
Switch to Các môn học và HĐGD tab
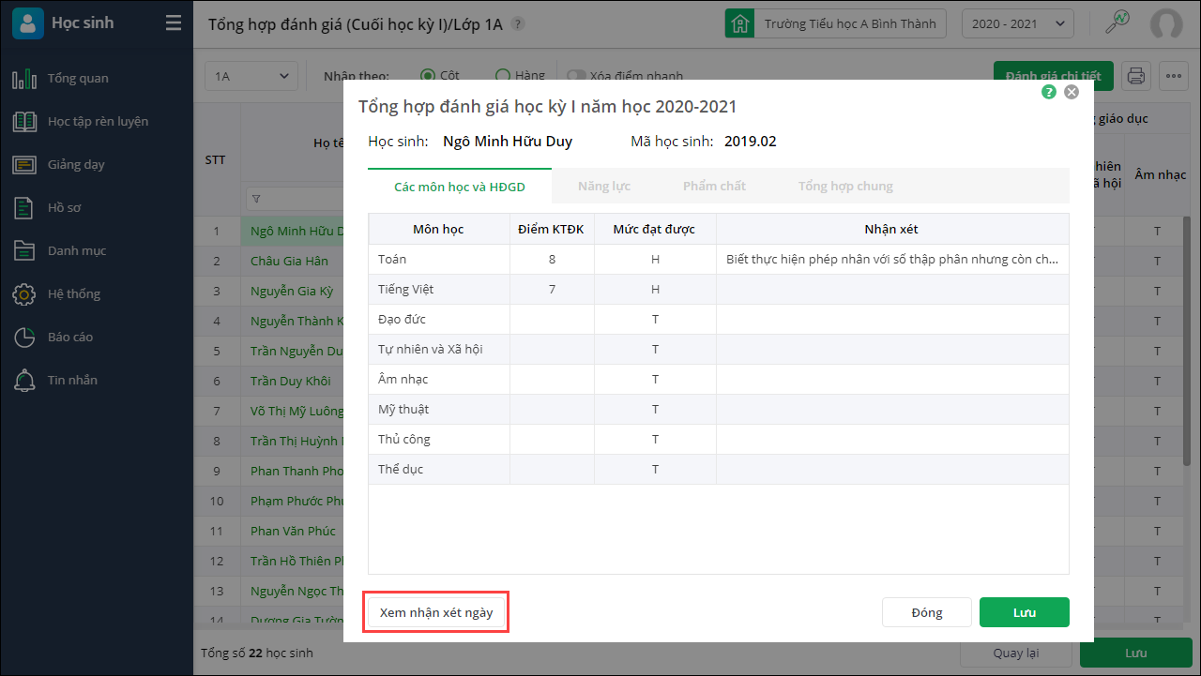tap(460, 187)
